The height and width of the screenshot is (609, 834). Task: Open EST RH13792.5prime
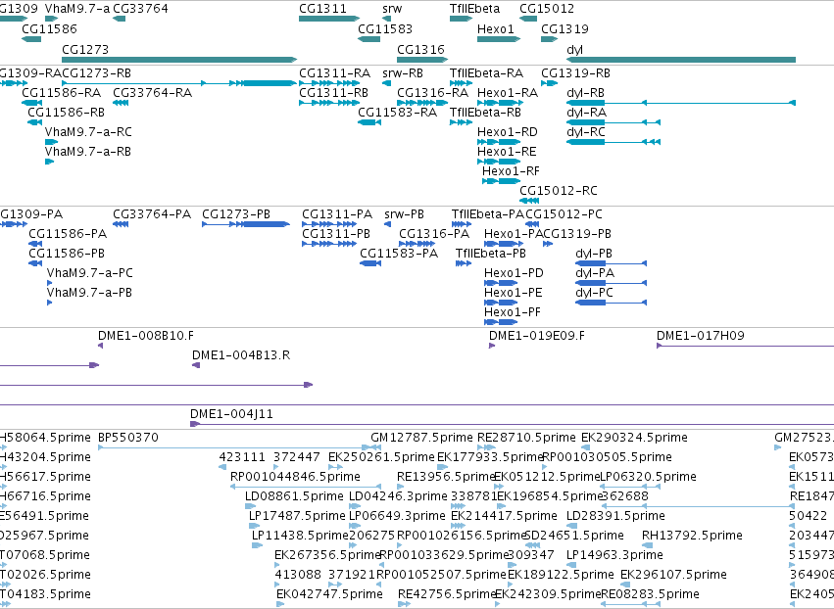[x=692, y=536]
